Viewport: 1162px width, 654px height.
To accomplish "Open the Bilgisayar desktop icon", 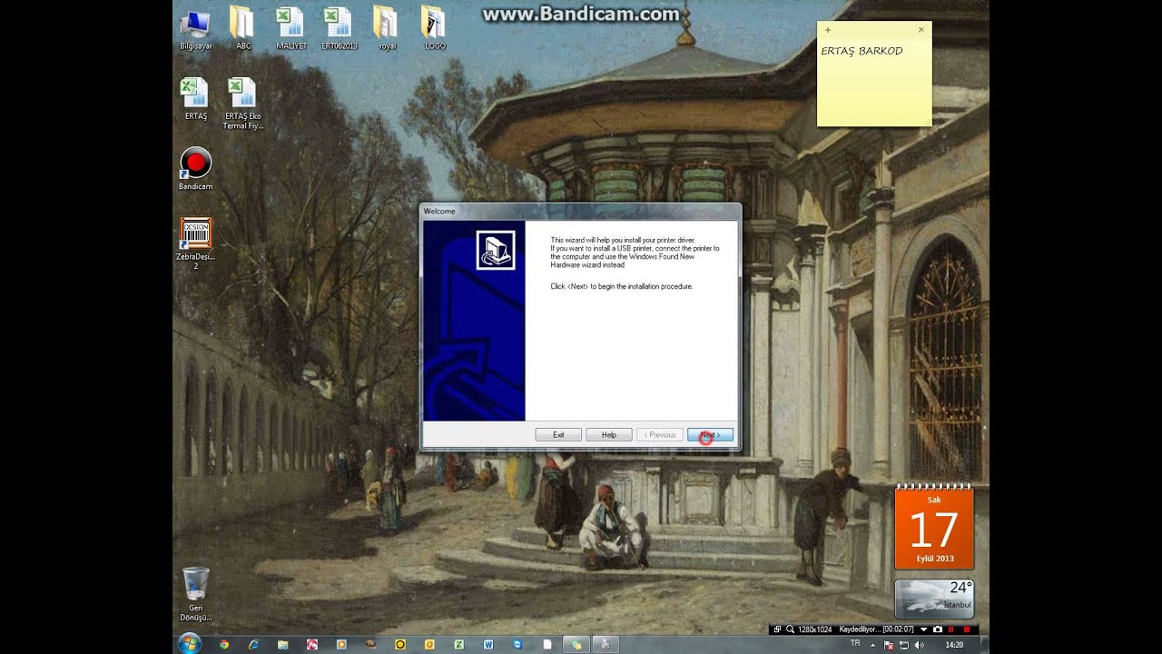I will (195, 29).
